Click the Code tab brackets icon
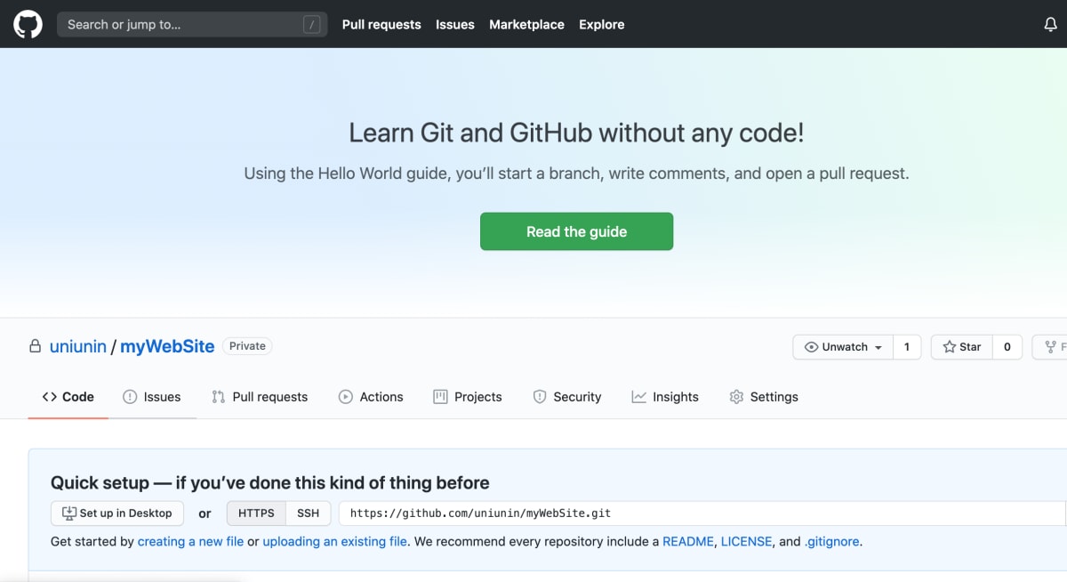1067x582 pixels. click(50, 397)
